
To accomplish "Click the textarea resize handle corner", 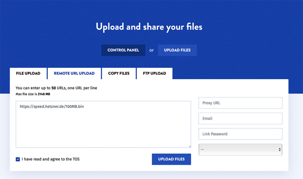I will [x=190, y=147].
